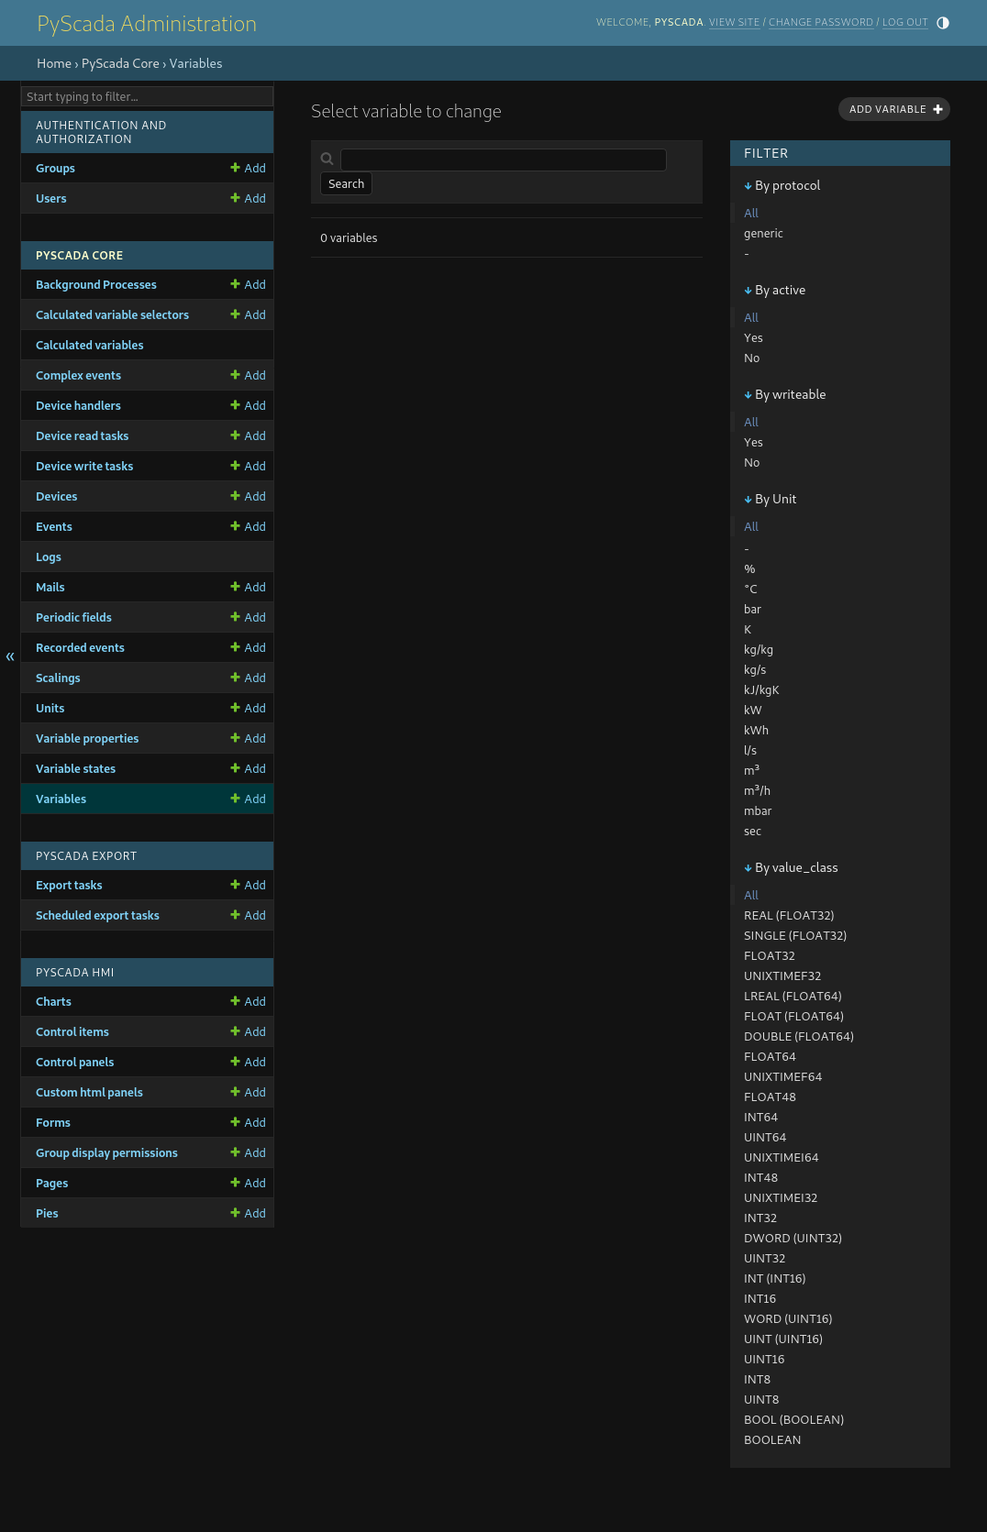Filter active by Yes

click(753, 337)
